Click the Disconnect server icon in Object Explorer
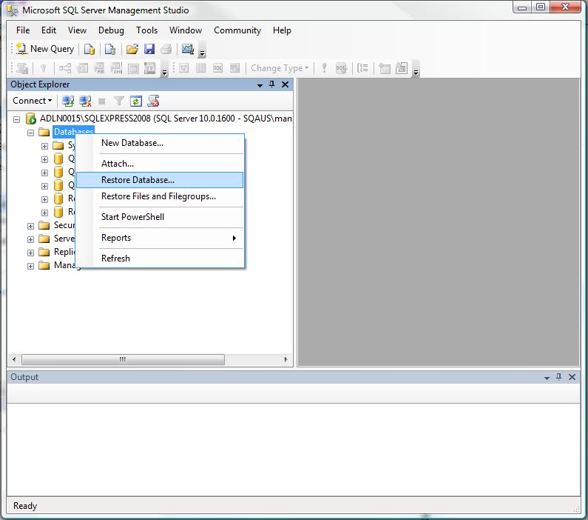 coord(86,101)
